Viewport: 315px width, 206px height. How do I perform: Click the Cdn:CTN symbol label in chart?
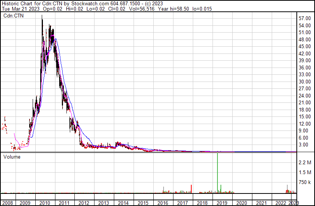coord(13,16)
